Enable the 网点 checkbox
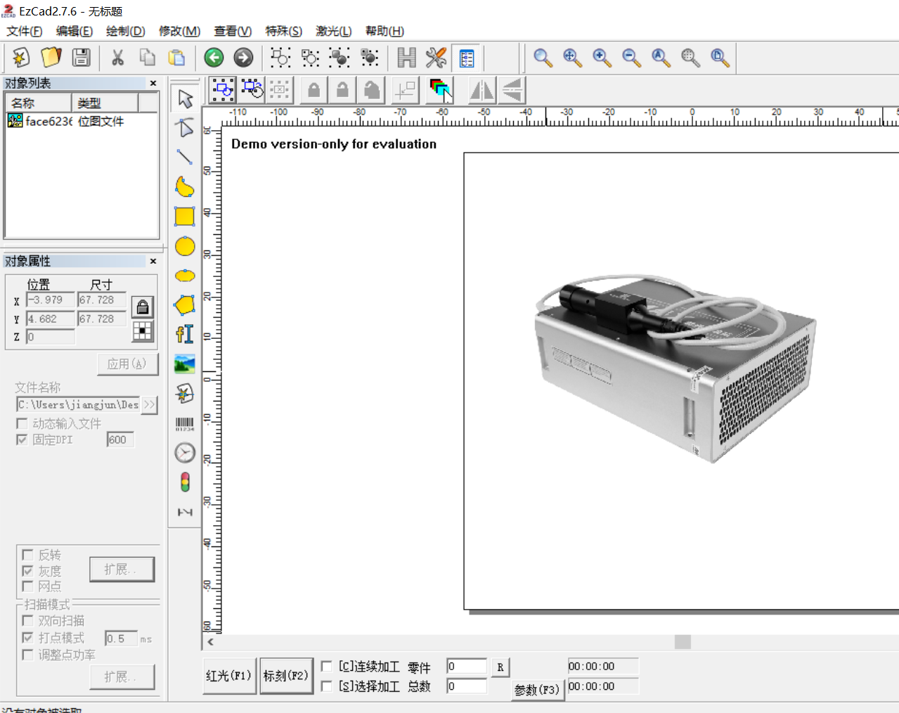 pyautogui.click(x=27, y=586)
